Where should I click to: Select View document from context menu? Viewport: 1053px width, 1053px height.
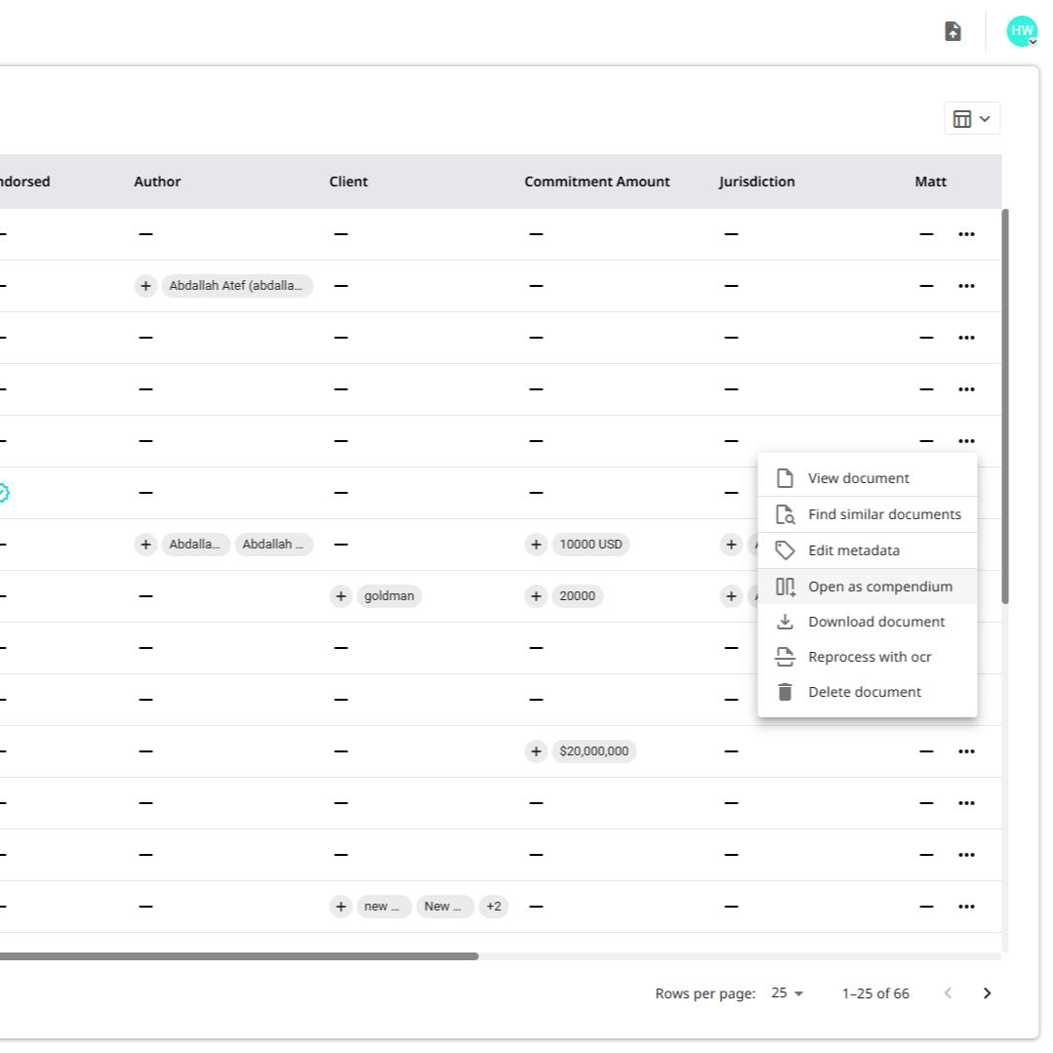858,478
